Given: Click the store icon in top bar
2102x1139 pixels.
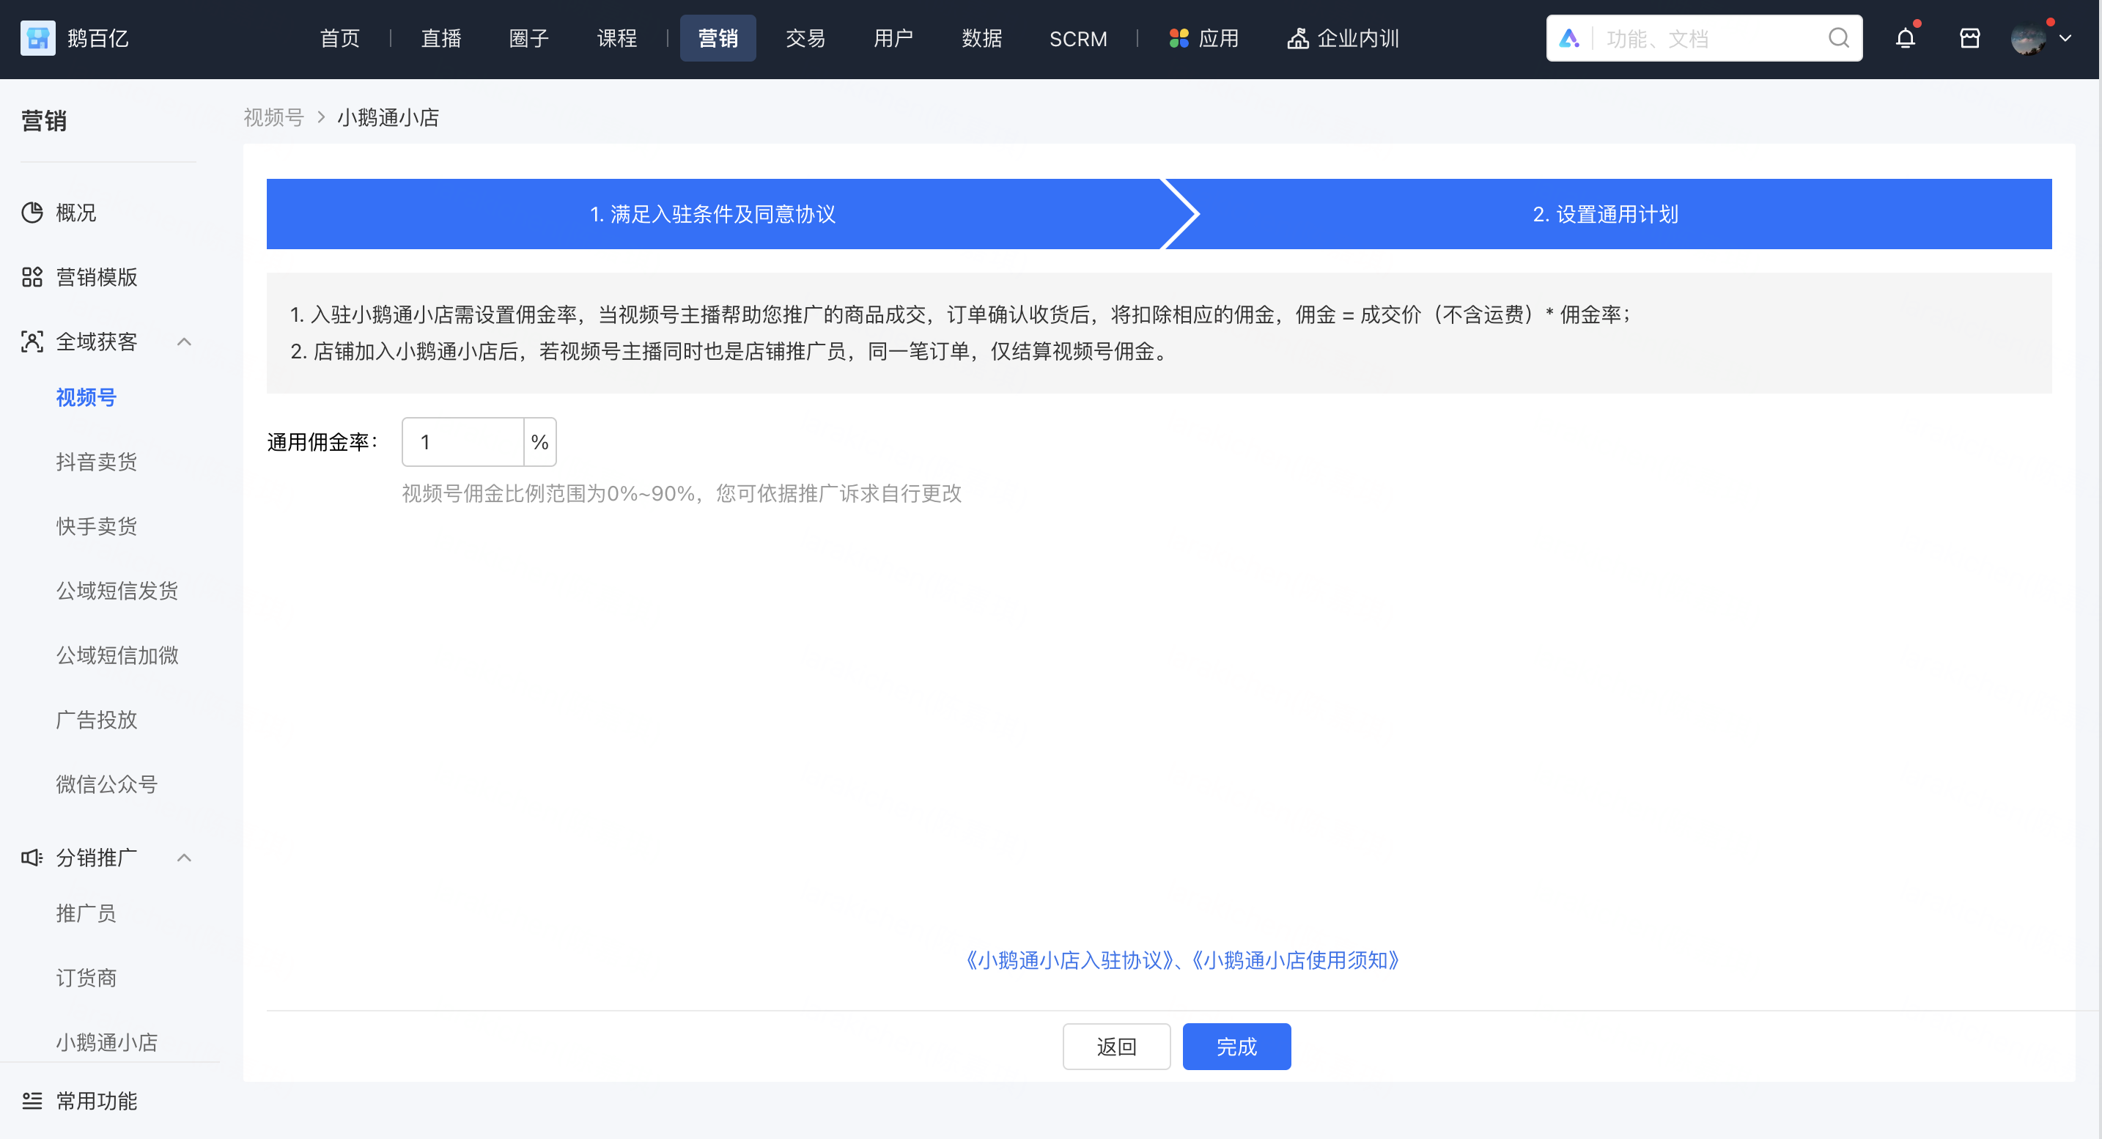Looking at the screenshot, I should coord(1970,37).
